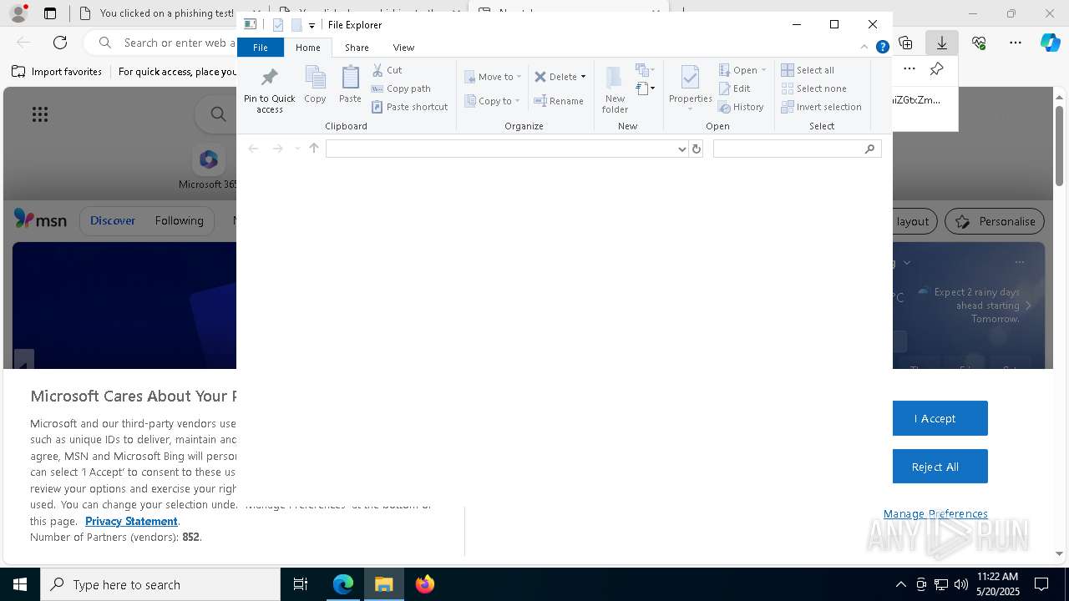Click the Edge profile avatar icon
Viewport: 1069px width, 601px height.
[x=18, y=13]
